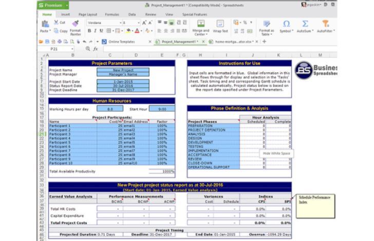Click the Merge and Center icon
This screenshot has height=241, width=374.
pyautogui.click(x=201, y=24)
